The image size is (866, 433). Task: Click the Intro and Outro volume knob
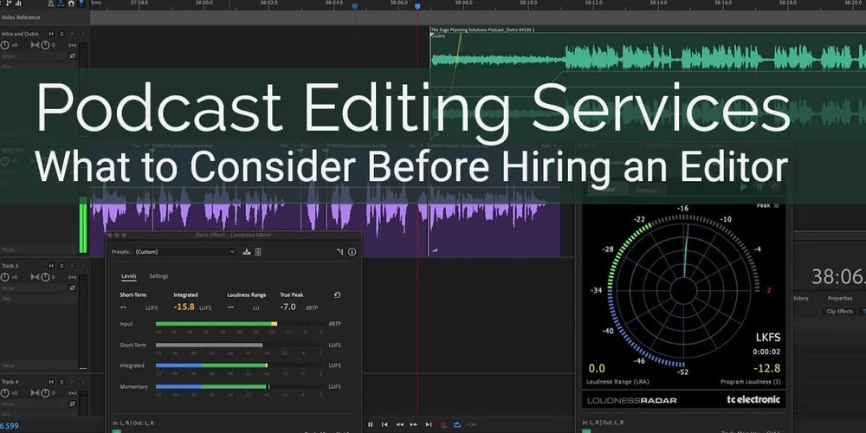[x=5, y=45]
